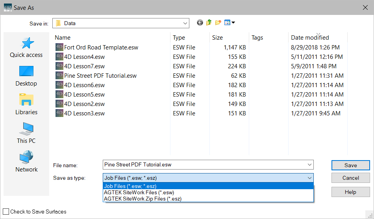Image resolution: width=374 pixels, height=219 pixels.
Task: Expand the Save in folder dropdown
Action: click(x=185, y=23)
